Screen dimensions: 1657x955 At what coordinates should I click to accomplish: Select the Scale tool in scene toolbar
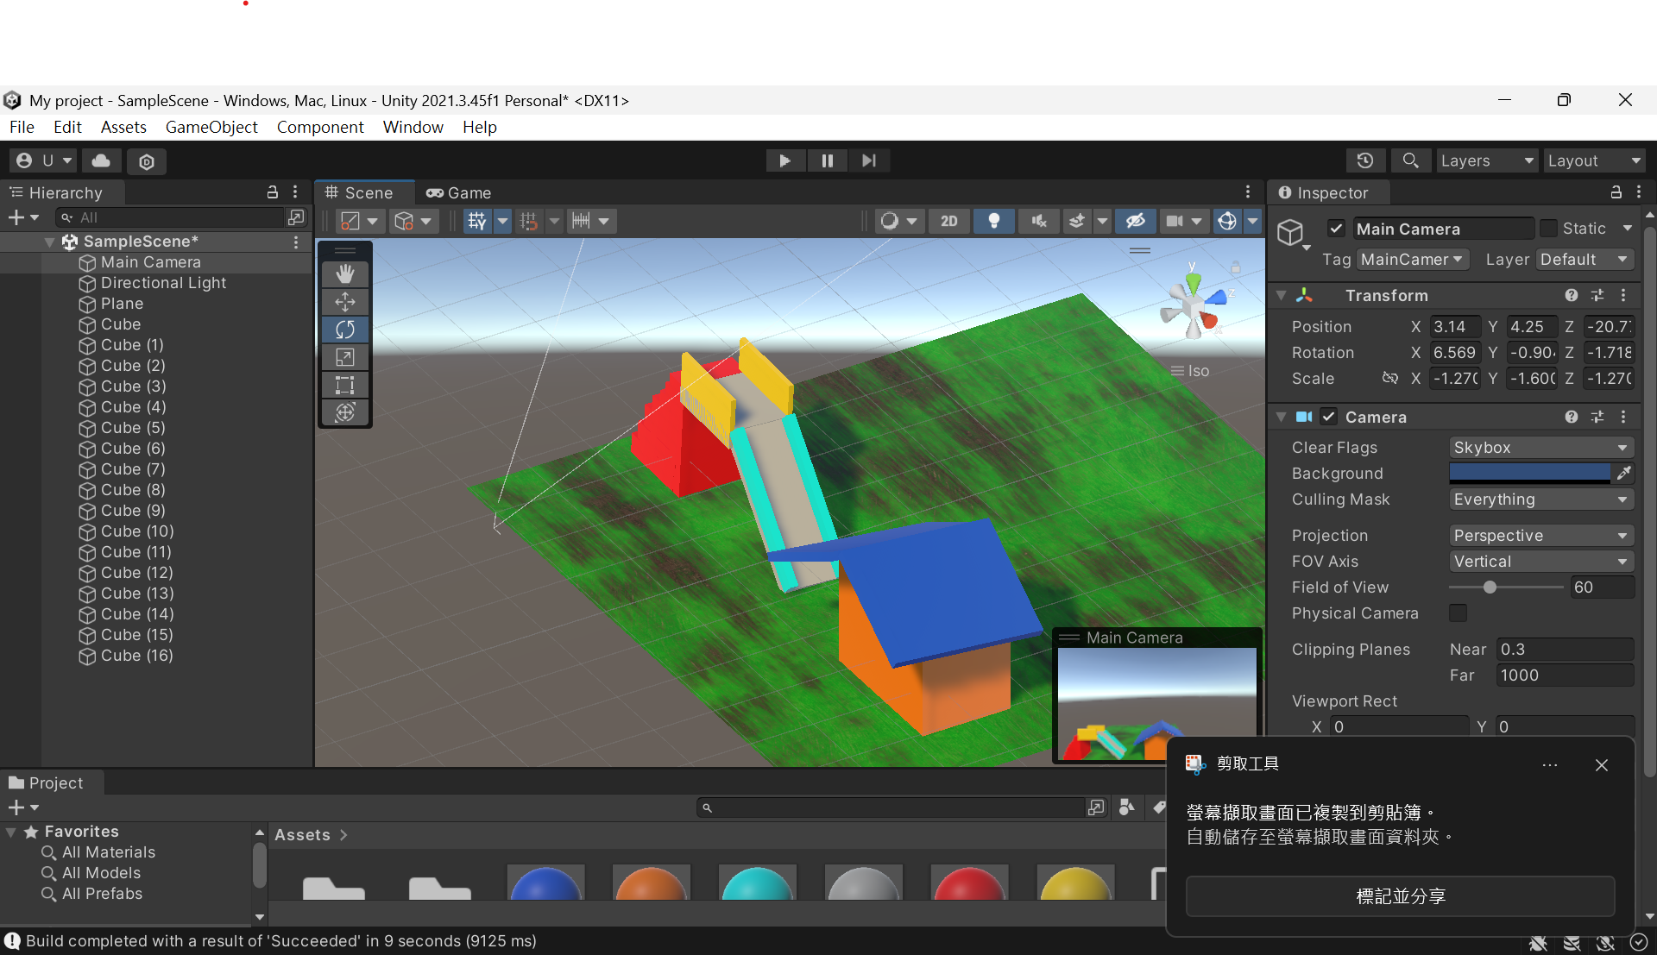[345, 357]
